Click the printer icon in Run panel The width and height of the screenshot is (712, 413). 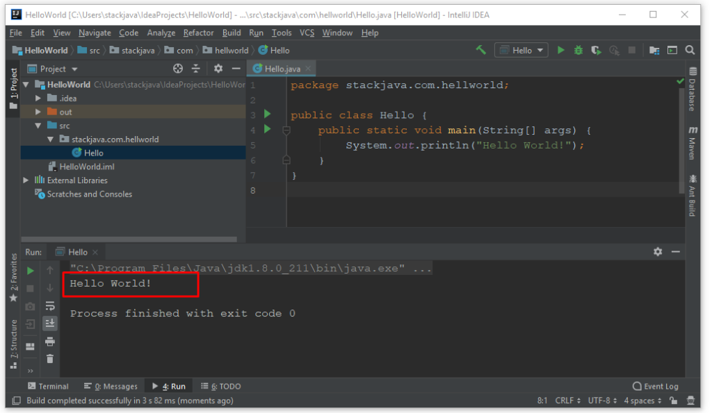[49, 340]
